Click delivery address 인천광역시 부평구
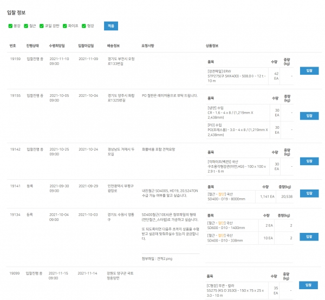This screenshot has height=300, width=325. pos(120,188)
